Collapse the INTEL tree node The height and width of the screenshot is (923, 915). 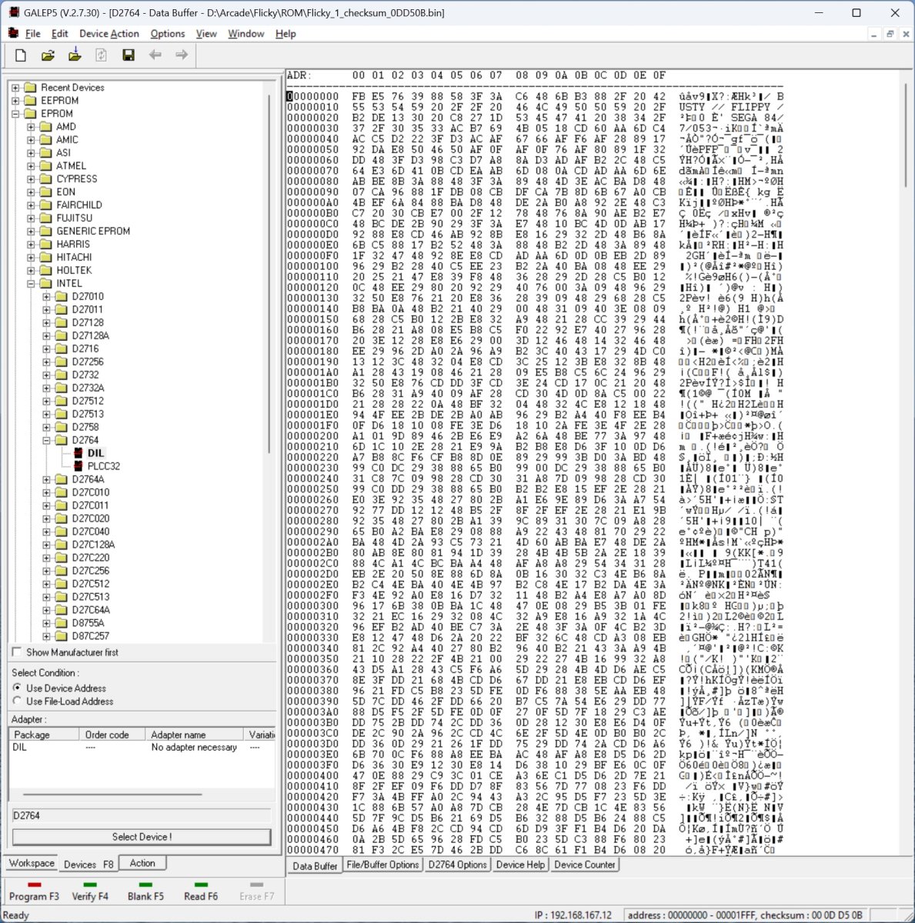(x=31, y=283)
